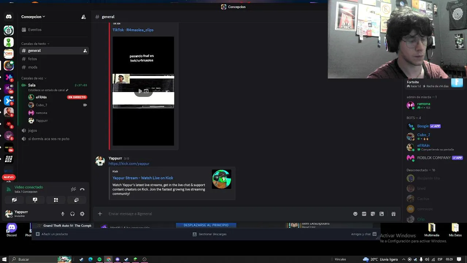Deafen audio with the headphones icon
This screenshot has height=263, width=467.
pyautogui.click(x=72, y=214)
